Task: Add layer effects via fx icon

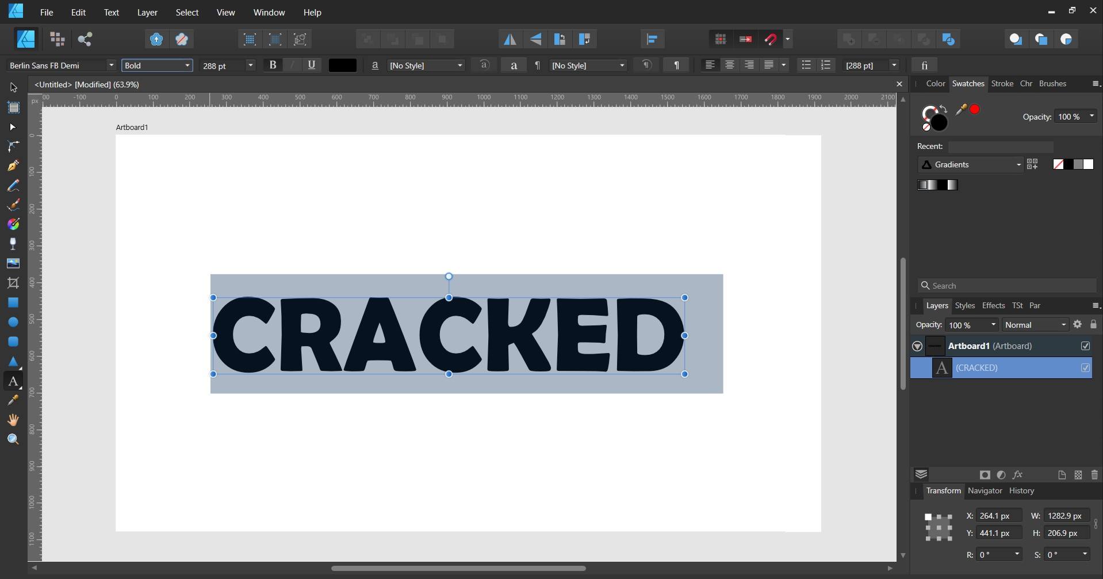Action: coord(1017,474)
